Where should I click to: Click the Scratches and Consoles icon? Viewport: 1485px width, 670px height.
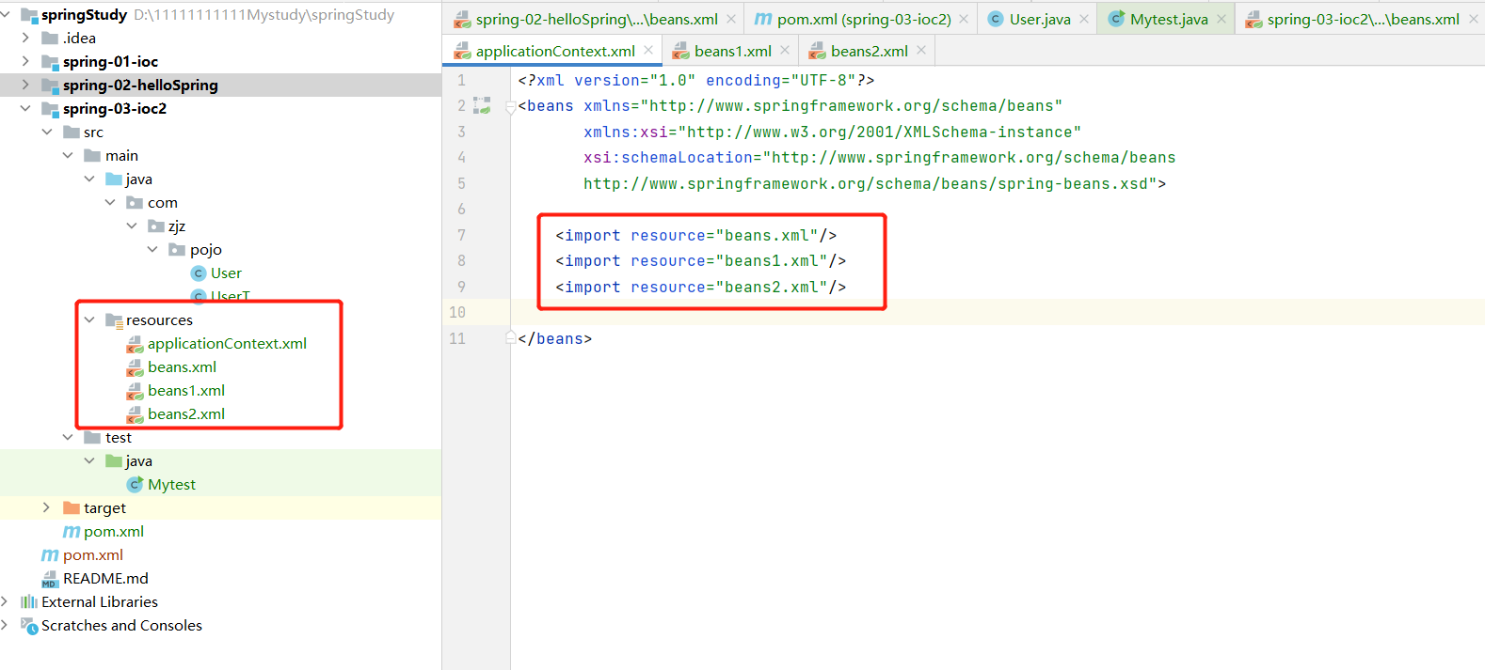click(x=29, y=626)
